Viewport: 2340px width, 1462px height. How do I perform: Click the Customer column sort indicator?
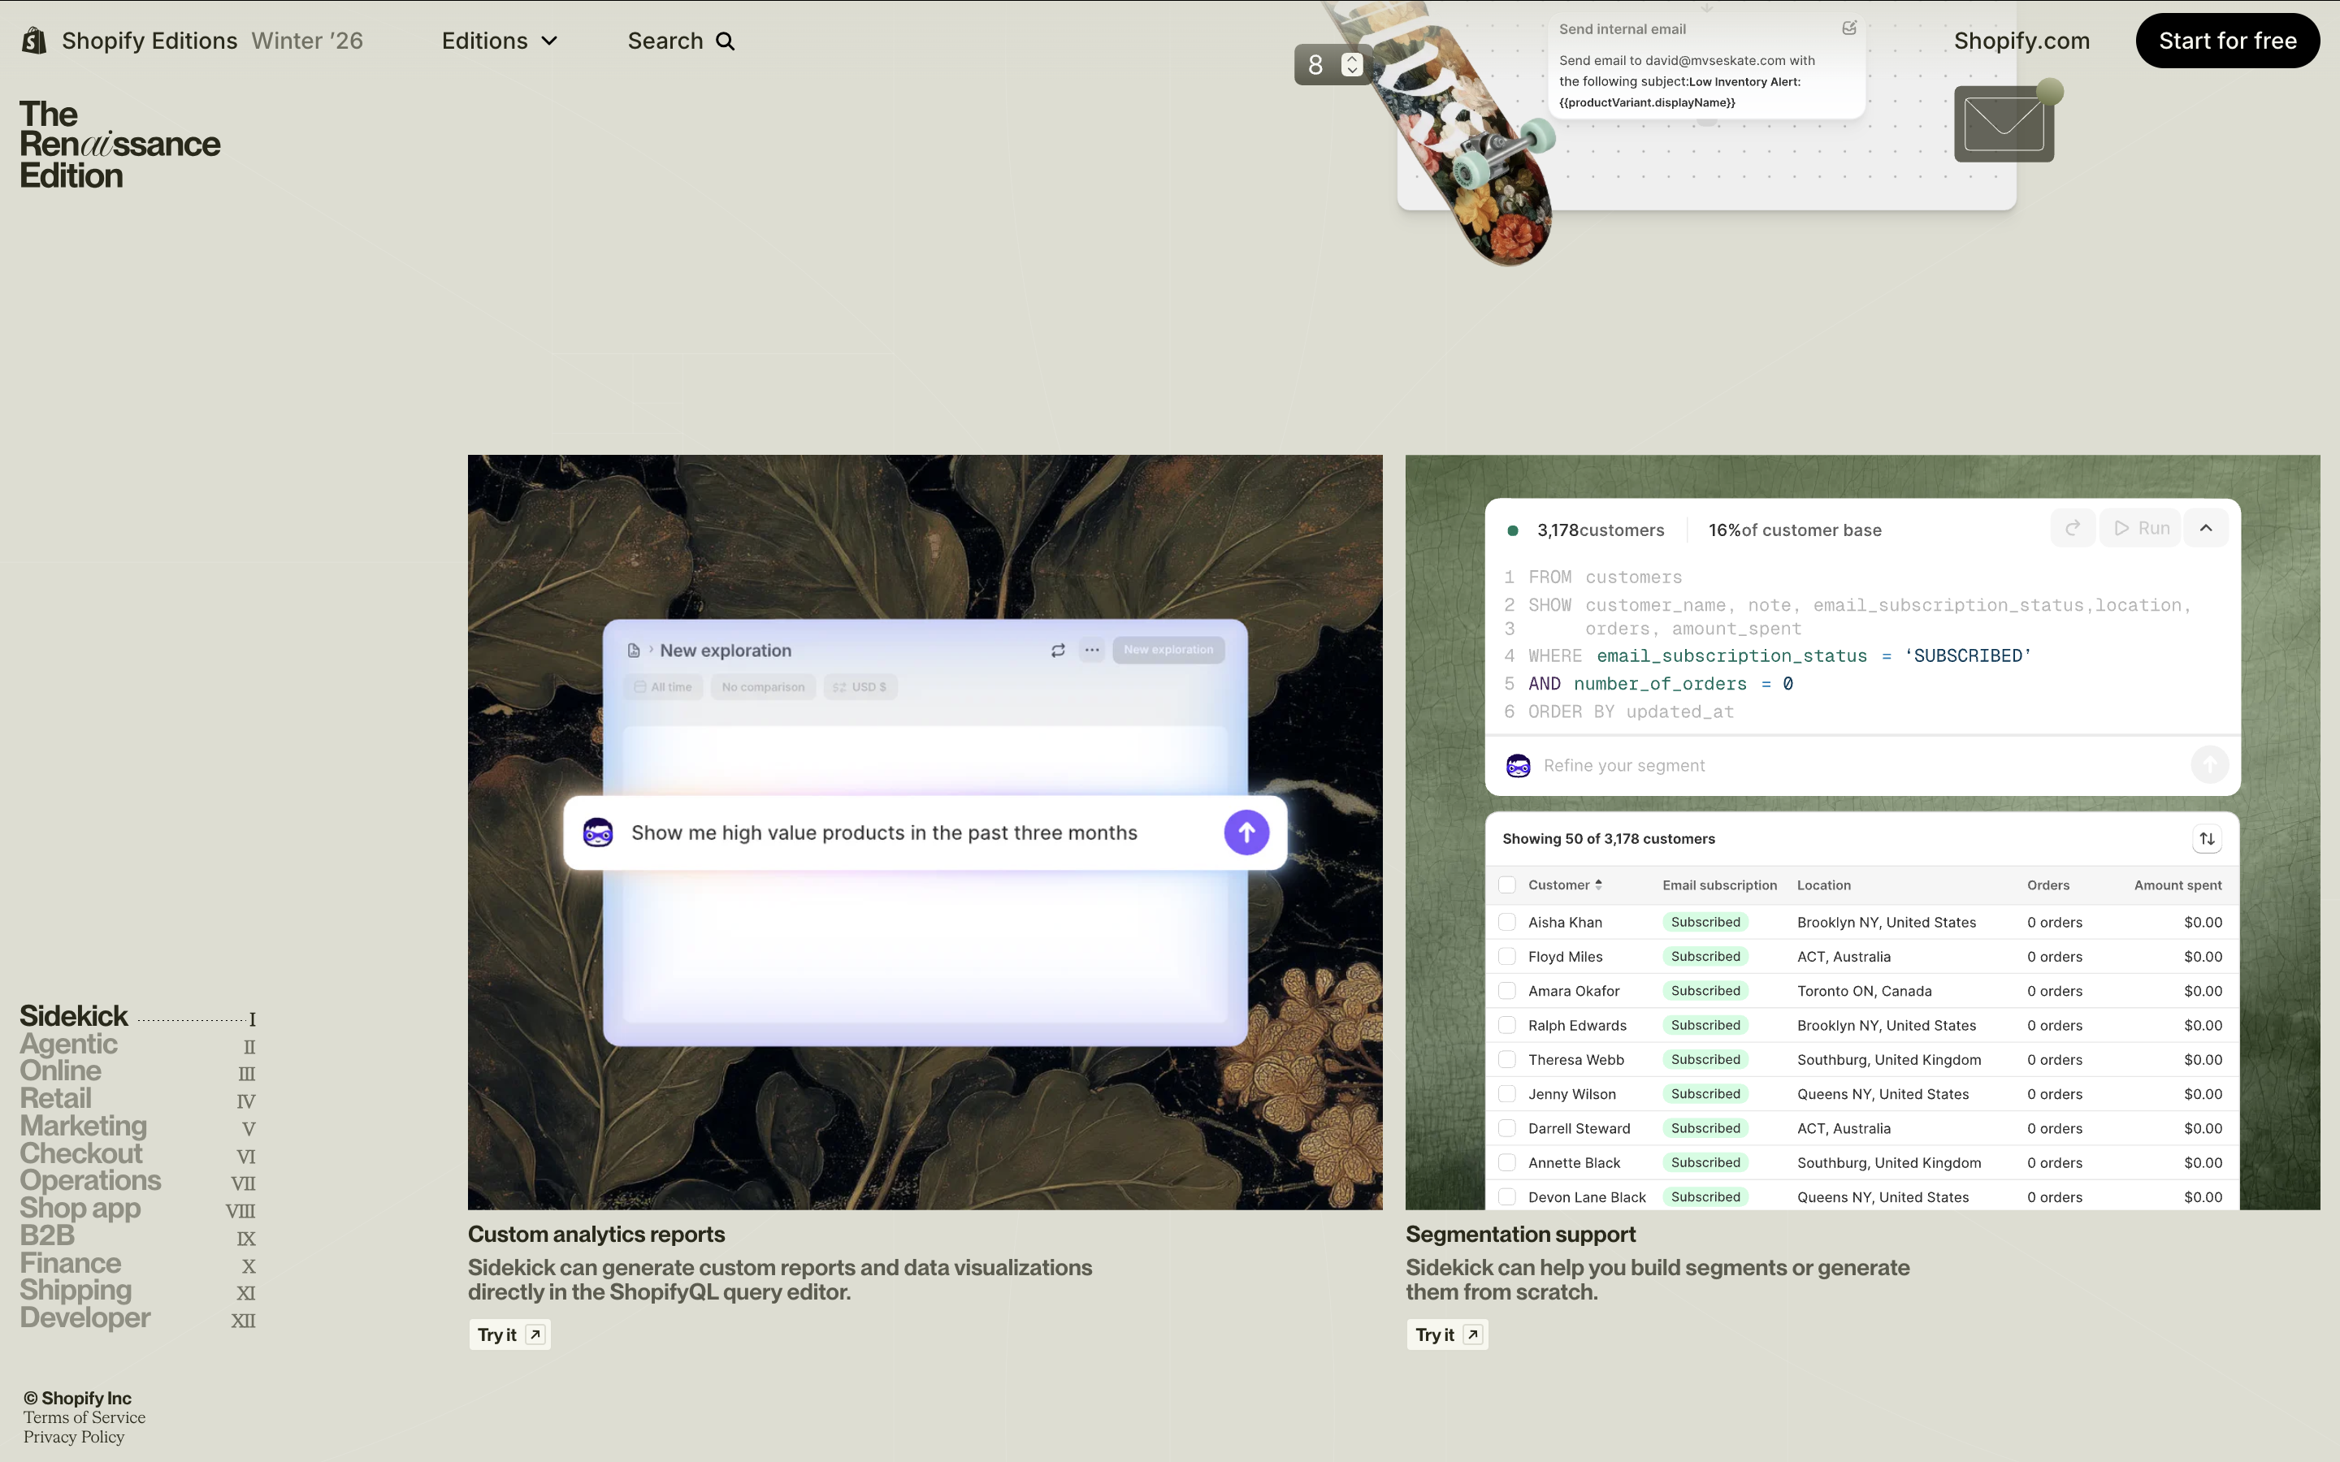[1598, 885]
